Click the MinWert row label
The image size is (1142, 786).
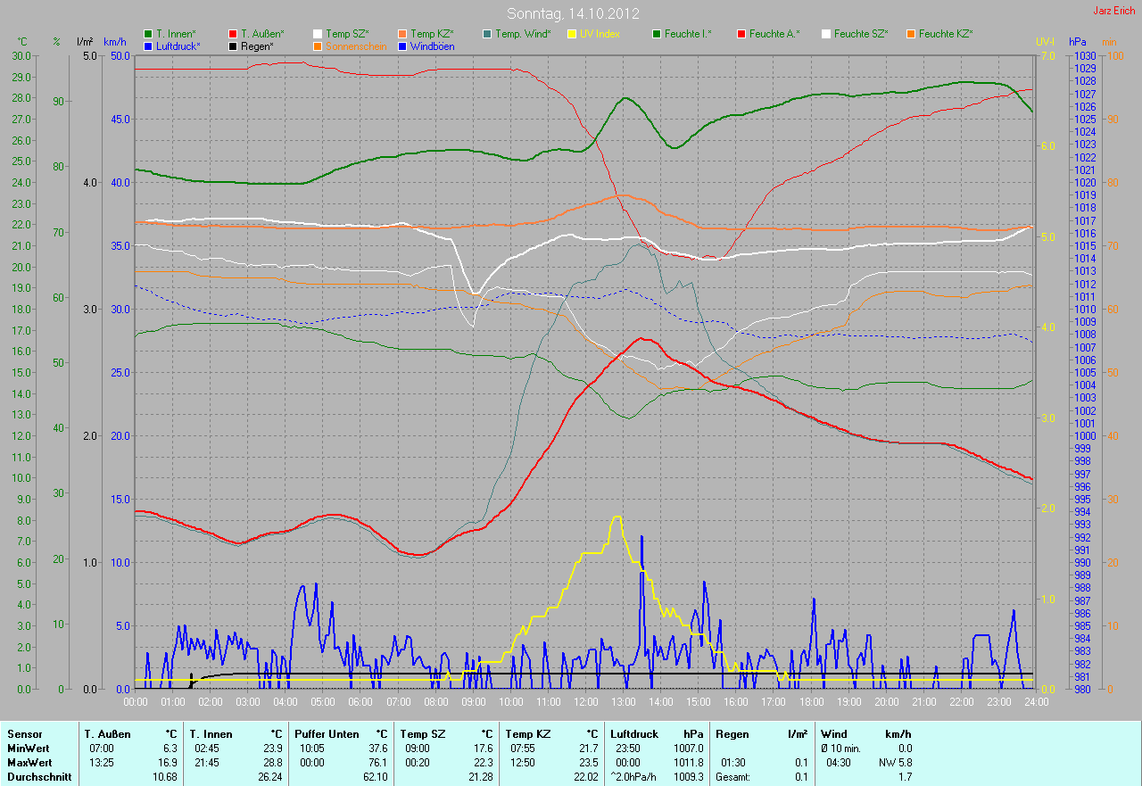tap(27, 749)
